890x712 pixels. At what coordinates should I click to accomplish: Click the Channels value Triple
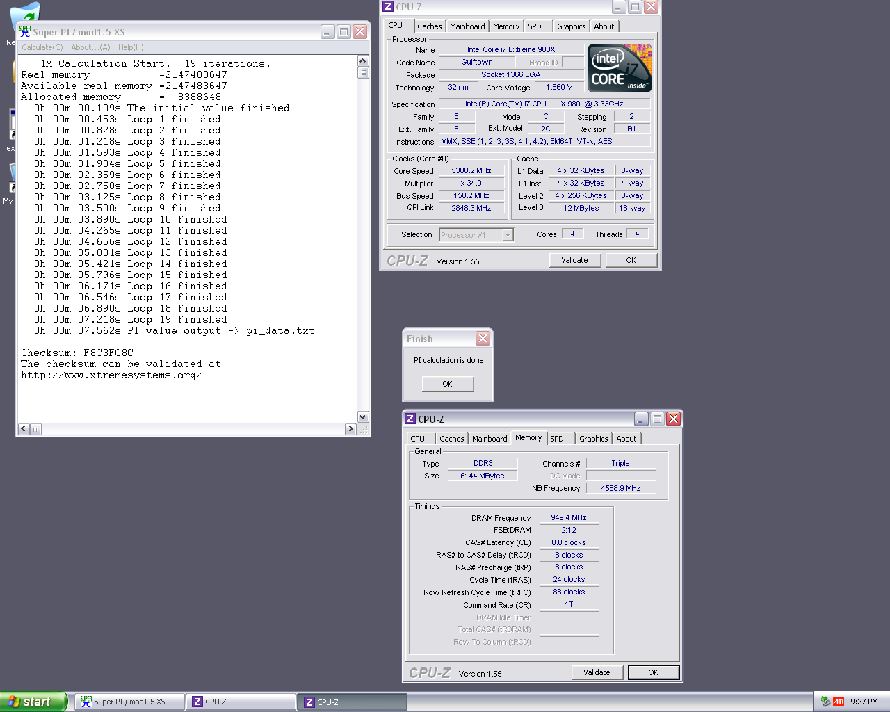(621, 463)
